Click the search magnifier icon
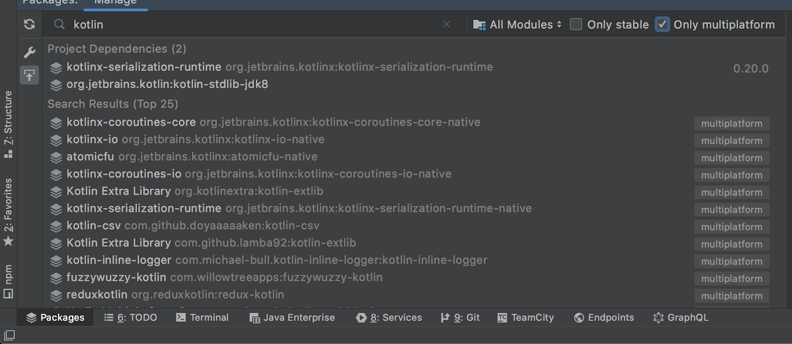792x344 pixels. [59, 24]
